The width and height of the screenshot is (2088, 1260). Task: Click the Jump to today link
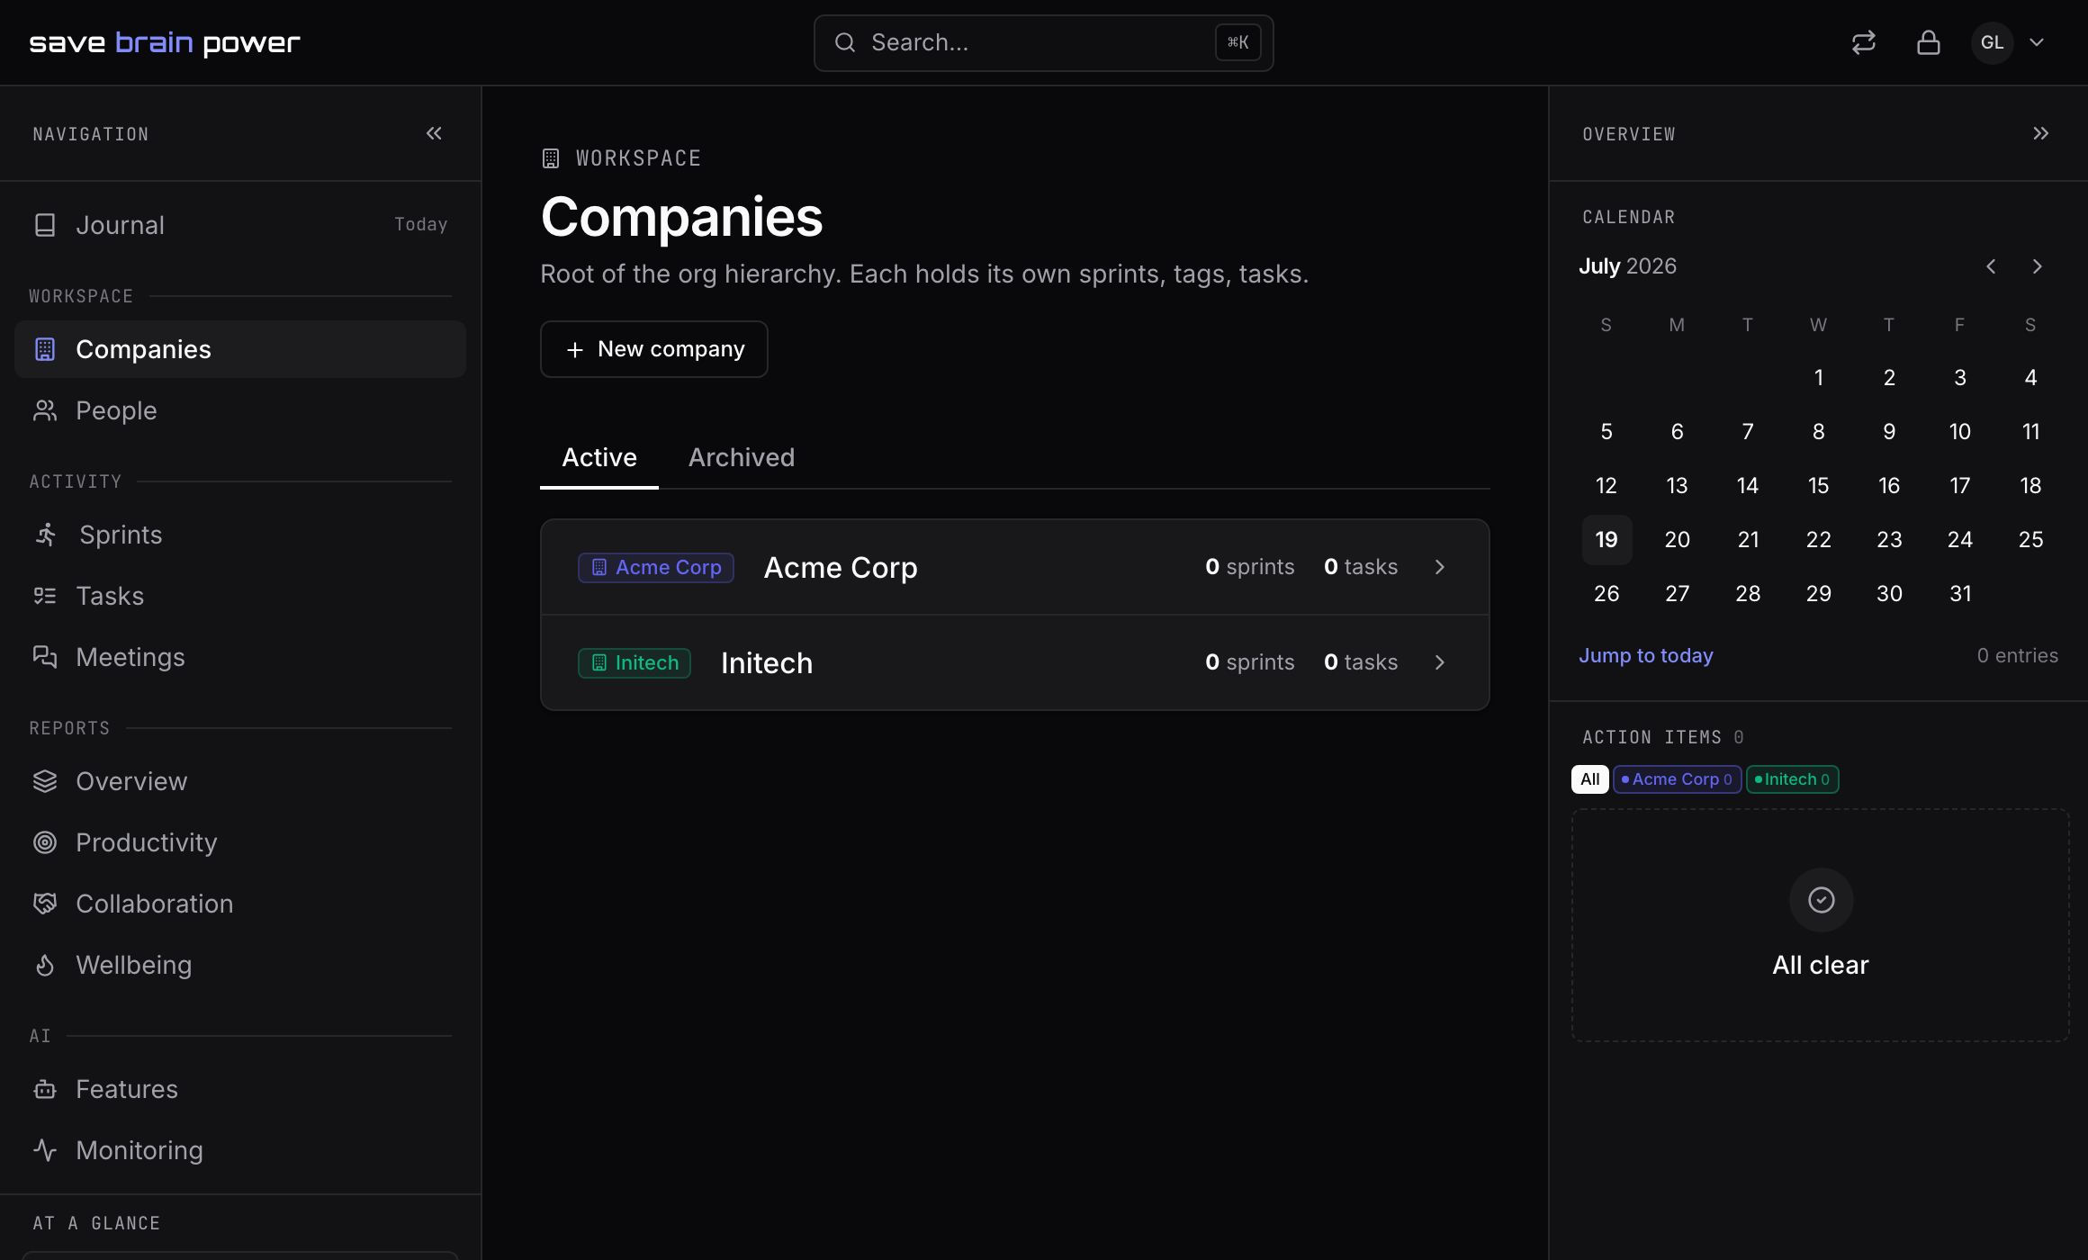[1646, 655]
